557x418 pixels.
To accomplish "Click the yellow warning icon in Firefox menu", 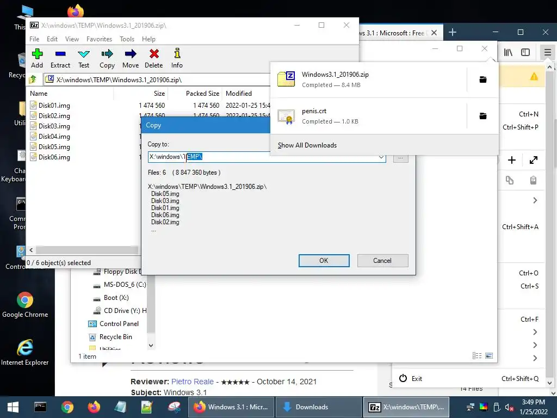I will pyautogui.click(x=534, y=76).
